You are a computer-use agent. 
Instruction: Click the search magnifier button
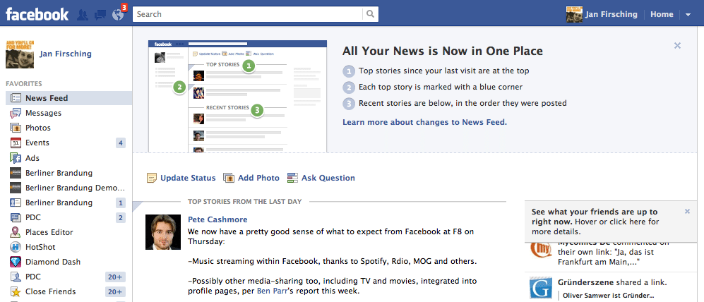pos(371,14)
